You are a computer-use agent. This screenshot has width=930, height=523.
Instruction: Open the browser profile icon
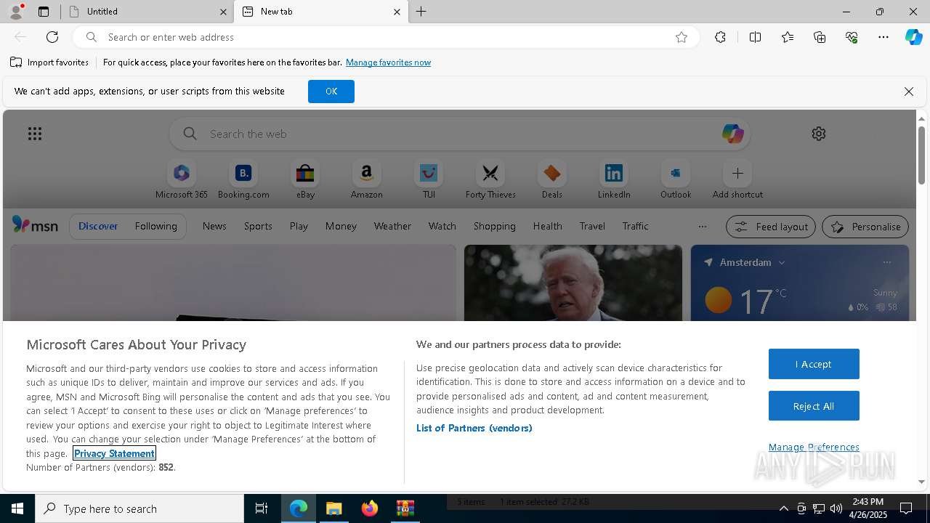tap(16, 12)
